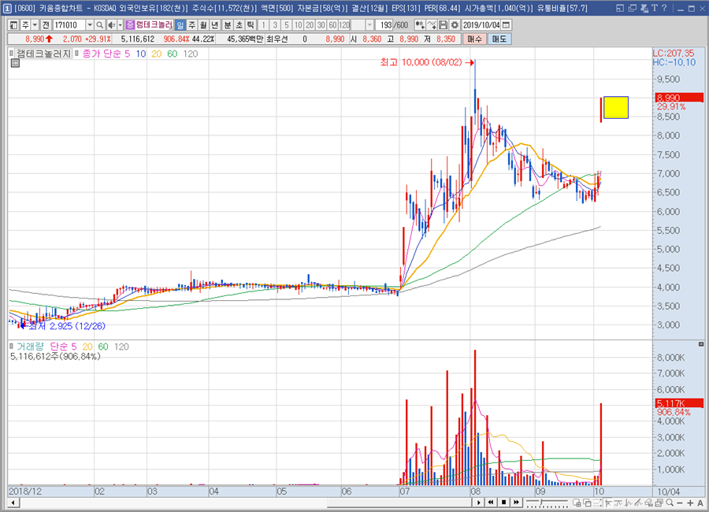
Task: Select the 일 daily period toggle
Action: pos(180,25)
